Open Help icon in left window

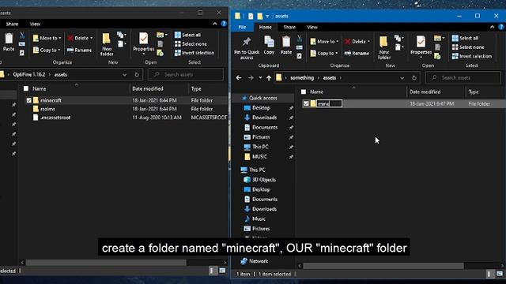coord(224,24)
